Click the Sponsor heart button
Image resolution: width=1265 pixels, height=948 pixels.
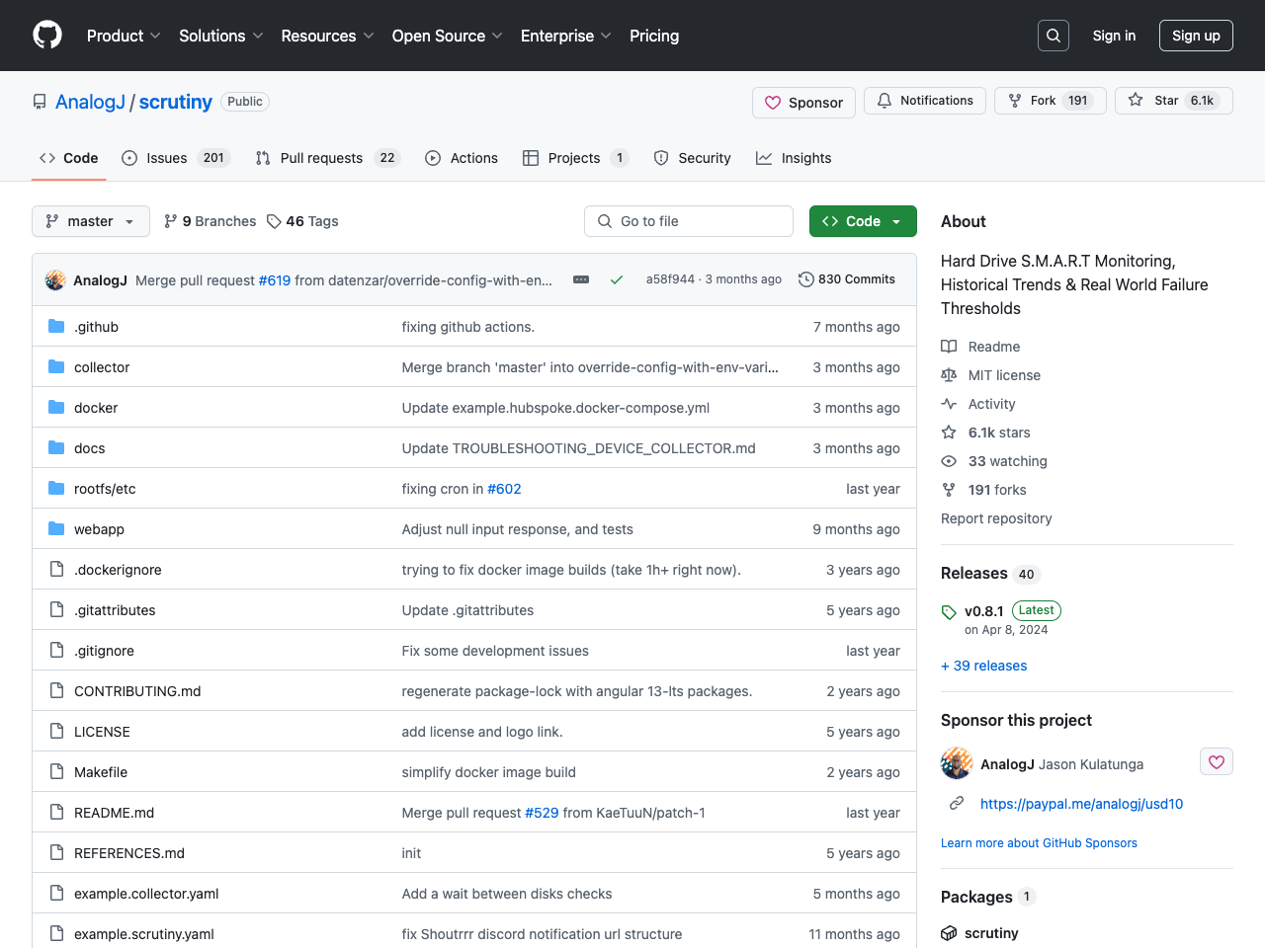click(x=803, y=103)
